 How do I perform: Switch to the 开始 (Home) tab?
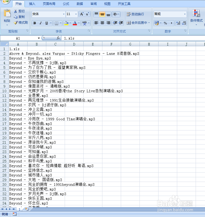[18, 4]
